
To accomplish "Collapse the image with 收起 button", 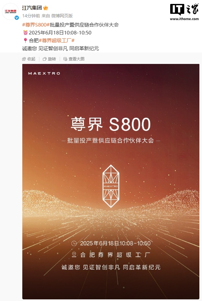I will pos(29,59).
